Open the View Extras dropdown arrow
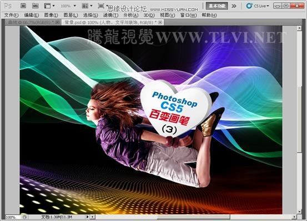This screenshot has width=307, height=221. [x=53, y=6]
